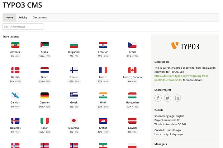Viewport: 223px width, 148px height.
Task: Choose the Danish flag icon
Action: 15,70
